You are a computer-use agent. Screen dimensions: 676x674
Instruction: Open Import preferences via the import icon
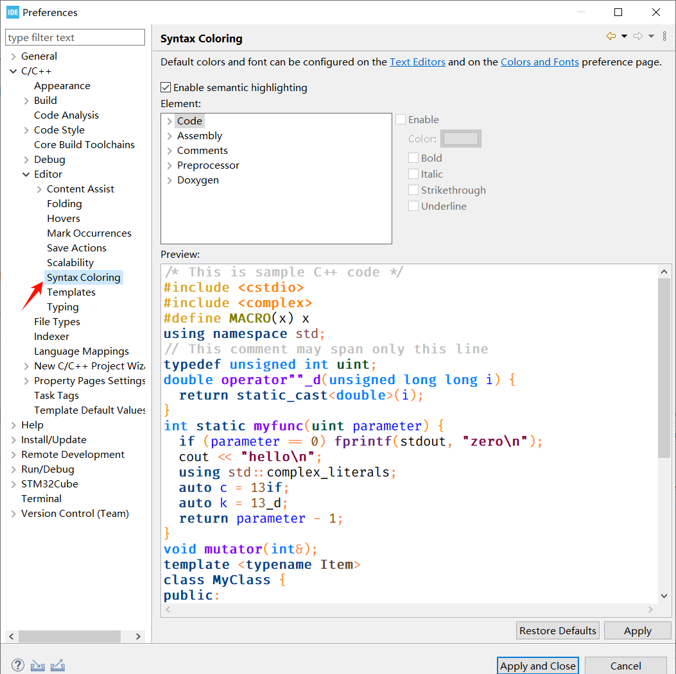click(x=37, y=665)
